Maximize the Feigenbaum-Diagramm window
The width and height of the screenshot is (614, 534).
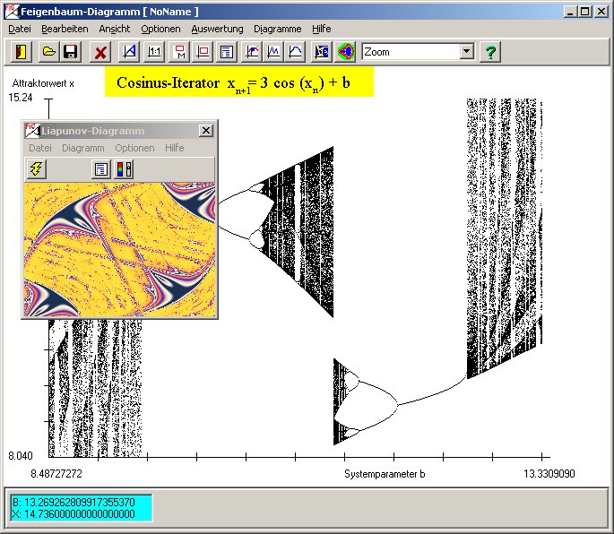pos(584,12)
